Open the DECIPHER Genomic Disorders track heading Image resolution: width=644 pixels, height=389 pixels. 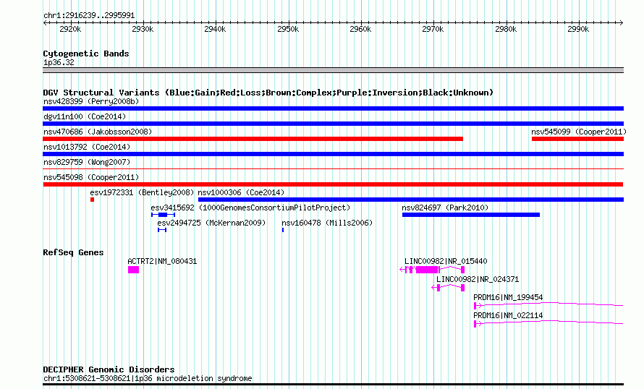tap(109, 369)
